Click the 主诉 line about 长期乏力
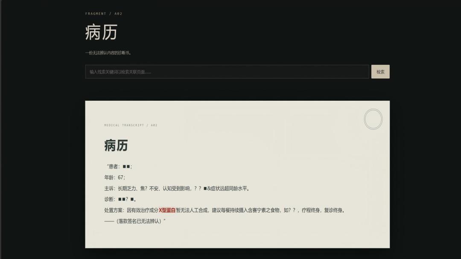The width and height of the screenshot is (461, 259). click(x=177, y=189)
